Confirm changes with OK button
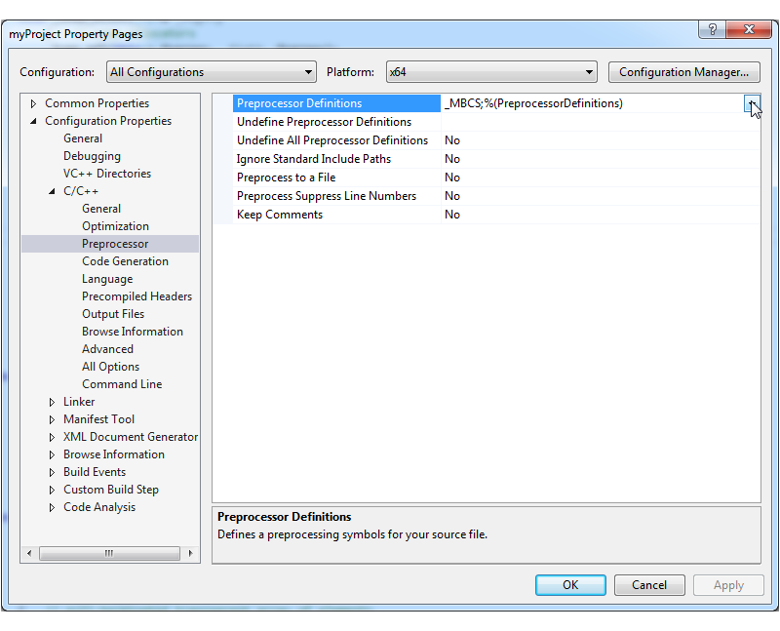The width and height of the screenshot is (780, 631). pyautogui.click(x=570, y=585)
